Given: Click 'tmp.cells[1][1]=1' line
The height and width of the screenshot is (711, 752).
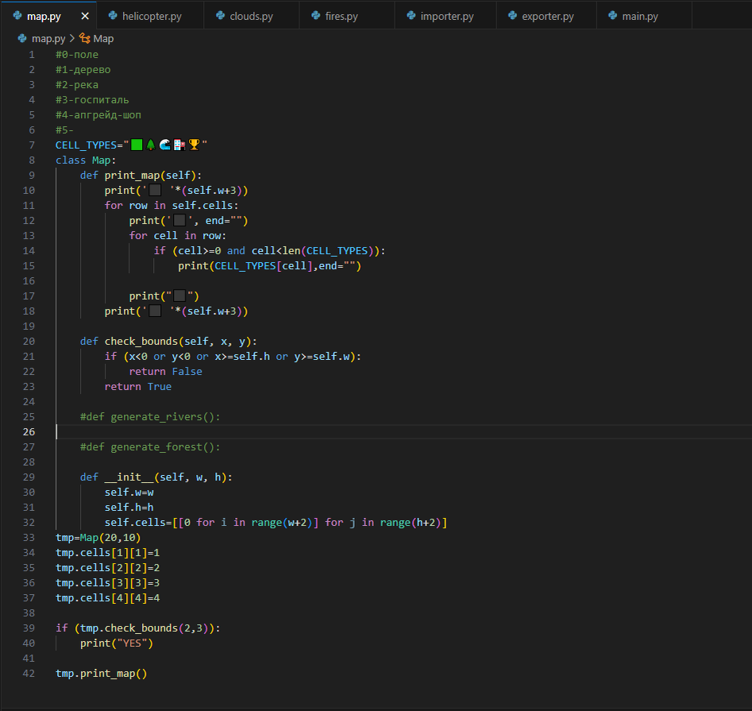Looking at the screenshot, I should click(107, 552).
